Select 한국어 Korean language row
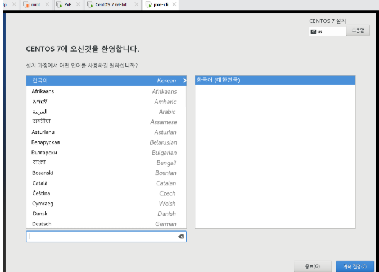379x272 pixels. (106, 81)
